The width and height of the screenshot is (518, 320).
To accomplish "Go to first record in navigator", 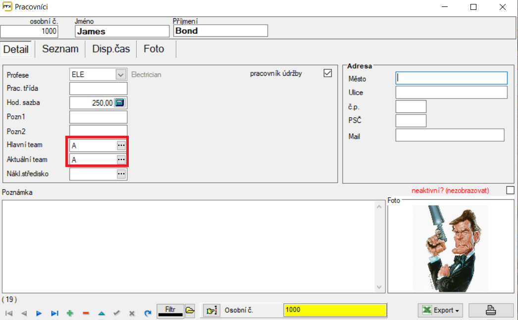I will (9, 313).
